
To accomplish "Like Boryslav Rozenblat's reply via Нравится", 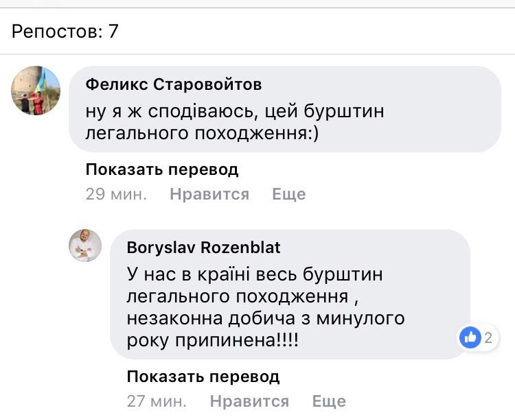I will click(x=249, y=401).
